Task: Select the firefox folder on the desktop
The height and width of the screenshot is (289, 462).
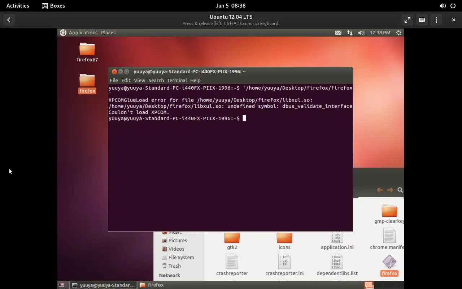Action: click(x=87, y=84)
